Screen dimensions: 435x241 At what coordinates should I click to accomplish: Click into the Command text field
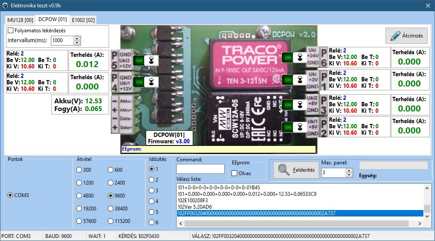(x=200, y=169)
